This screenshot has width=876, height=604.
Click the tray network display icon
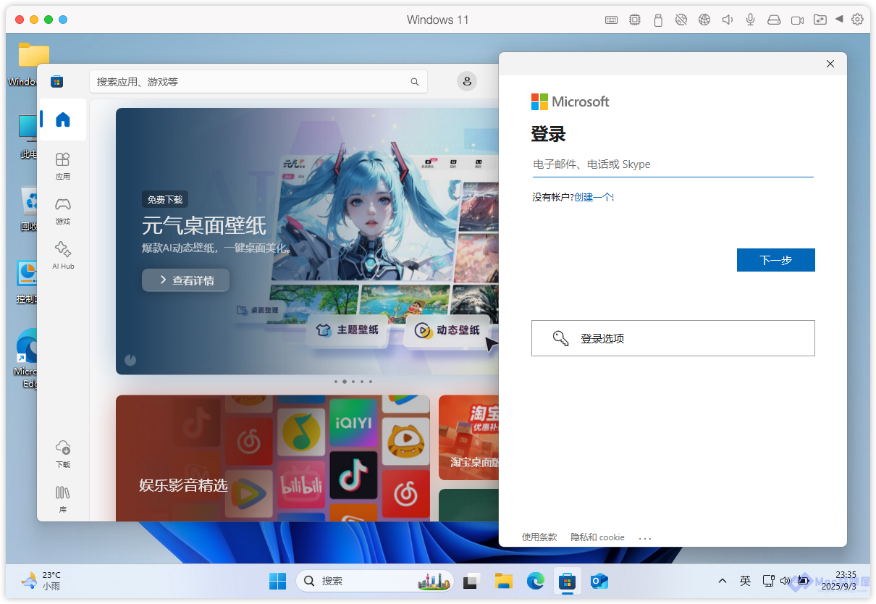click(x=769, y=581)
